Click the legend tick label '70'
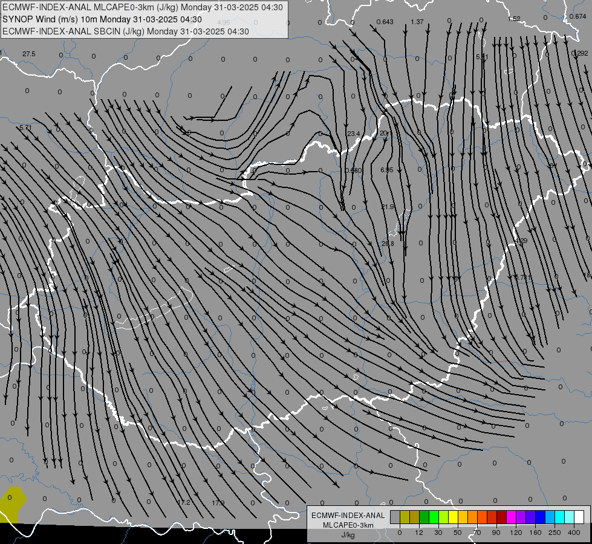 coord(477,533)
